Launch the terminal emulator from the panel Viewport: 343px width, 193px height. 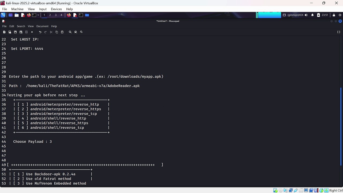coord(34,15)
